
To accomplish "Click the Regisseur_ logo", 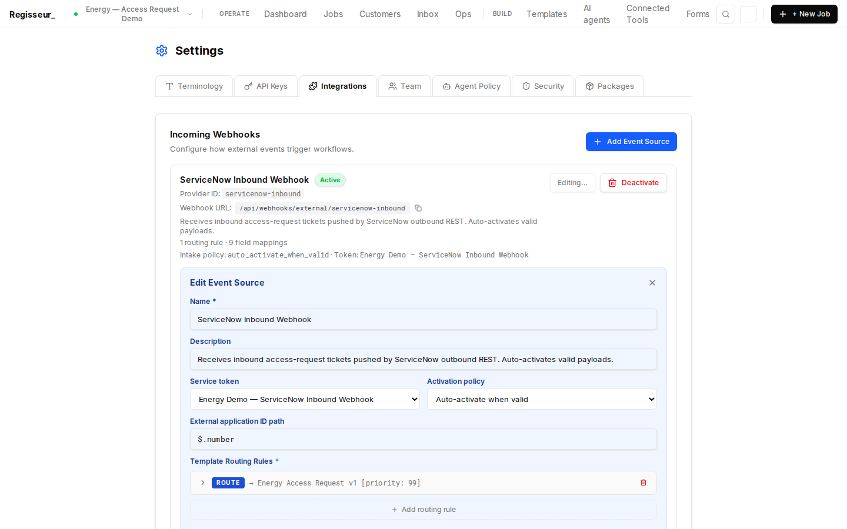I will tap(32, 14).
